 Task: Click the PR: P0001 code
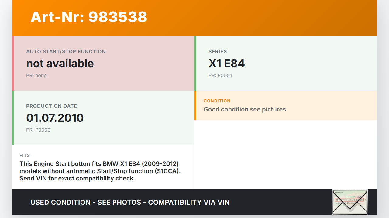click(220, 75)
